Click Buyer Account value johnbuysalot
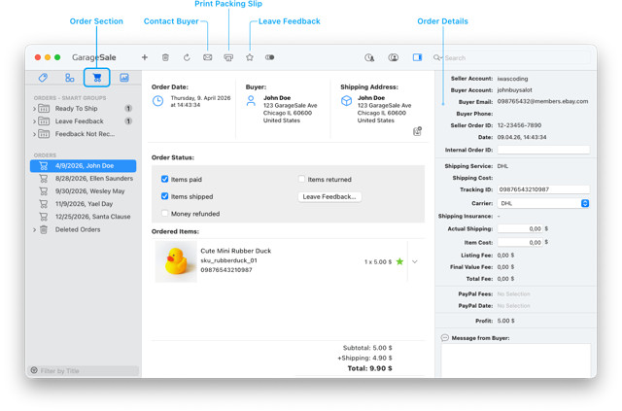Viewport: 622px width, 411px height. point(514,90)
